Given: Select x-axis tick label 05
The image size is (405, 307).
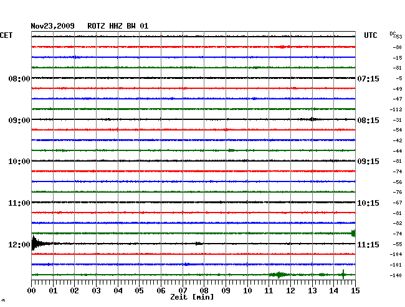Looking at the screenshot, I should tap(139, 291).
